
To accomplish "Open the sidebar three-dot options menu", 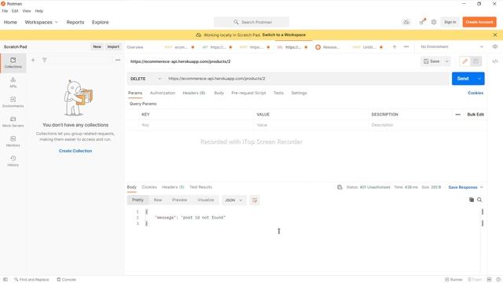I will pos(118,60).
